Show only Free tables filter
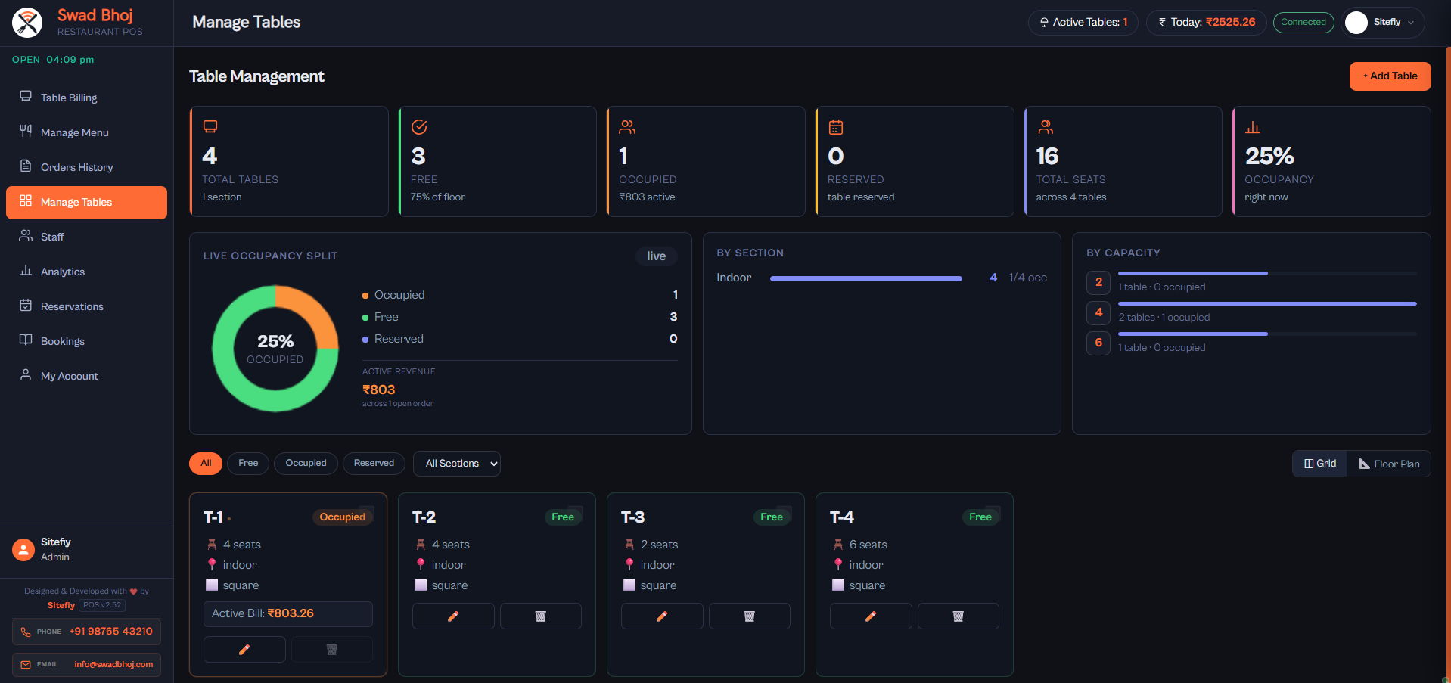 tap(248, 463)
